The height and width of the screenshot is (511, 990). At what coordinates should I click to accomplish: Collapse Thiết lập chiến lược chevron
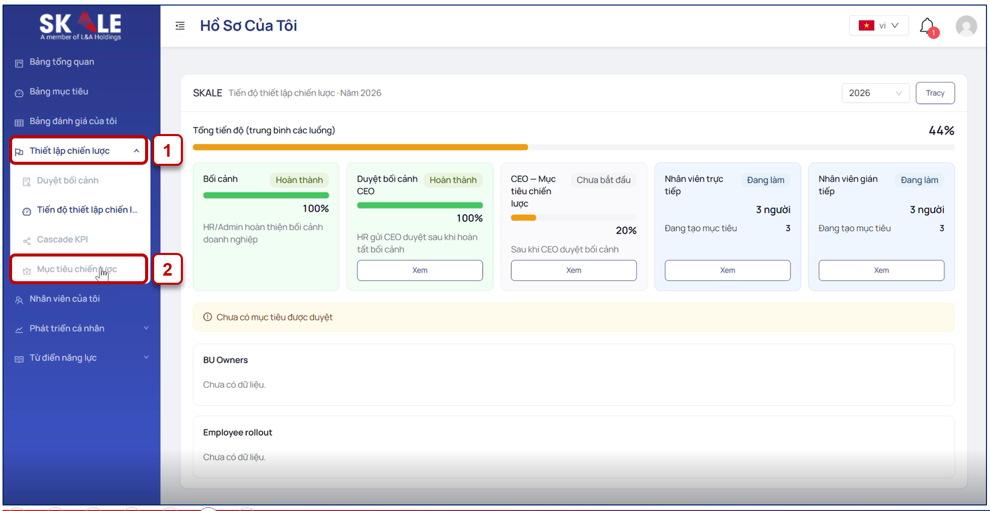point(137,151)
